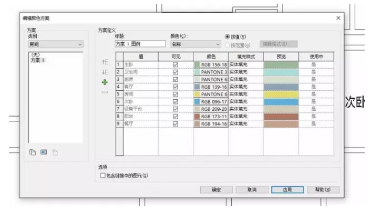371x209 pixels.
Task: Toggle visibility checkbox for 餐厅
Action: click(x=176, y=124)
